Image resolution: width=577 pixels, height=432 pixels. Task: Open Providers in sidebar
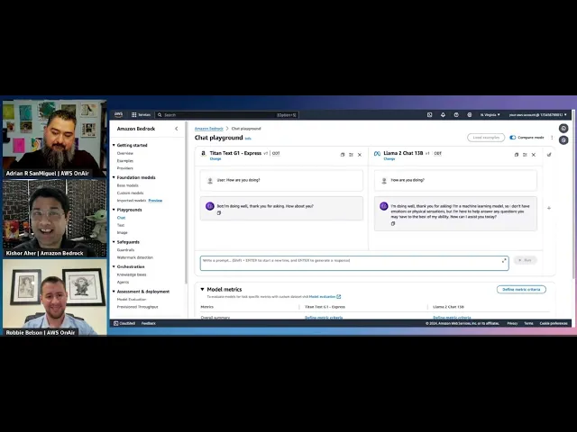coord(125,168)
